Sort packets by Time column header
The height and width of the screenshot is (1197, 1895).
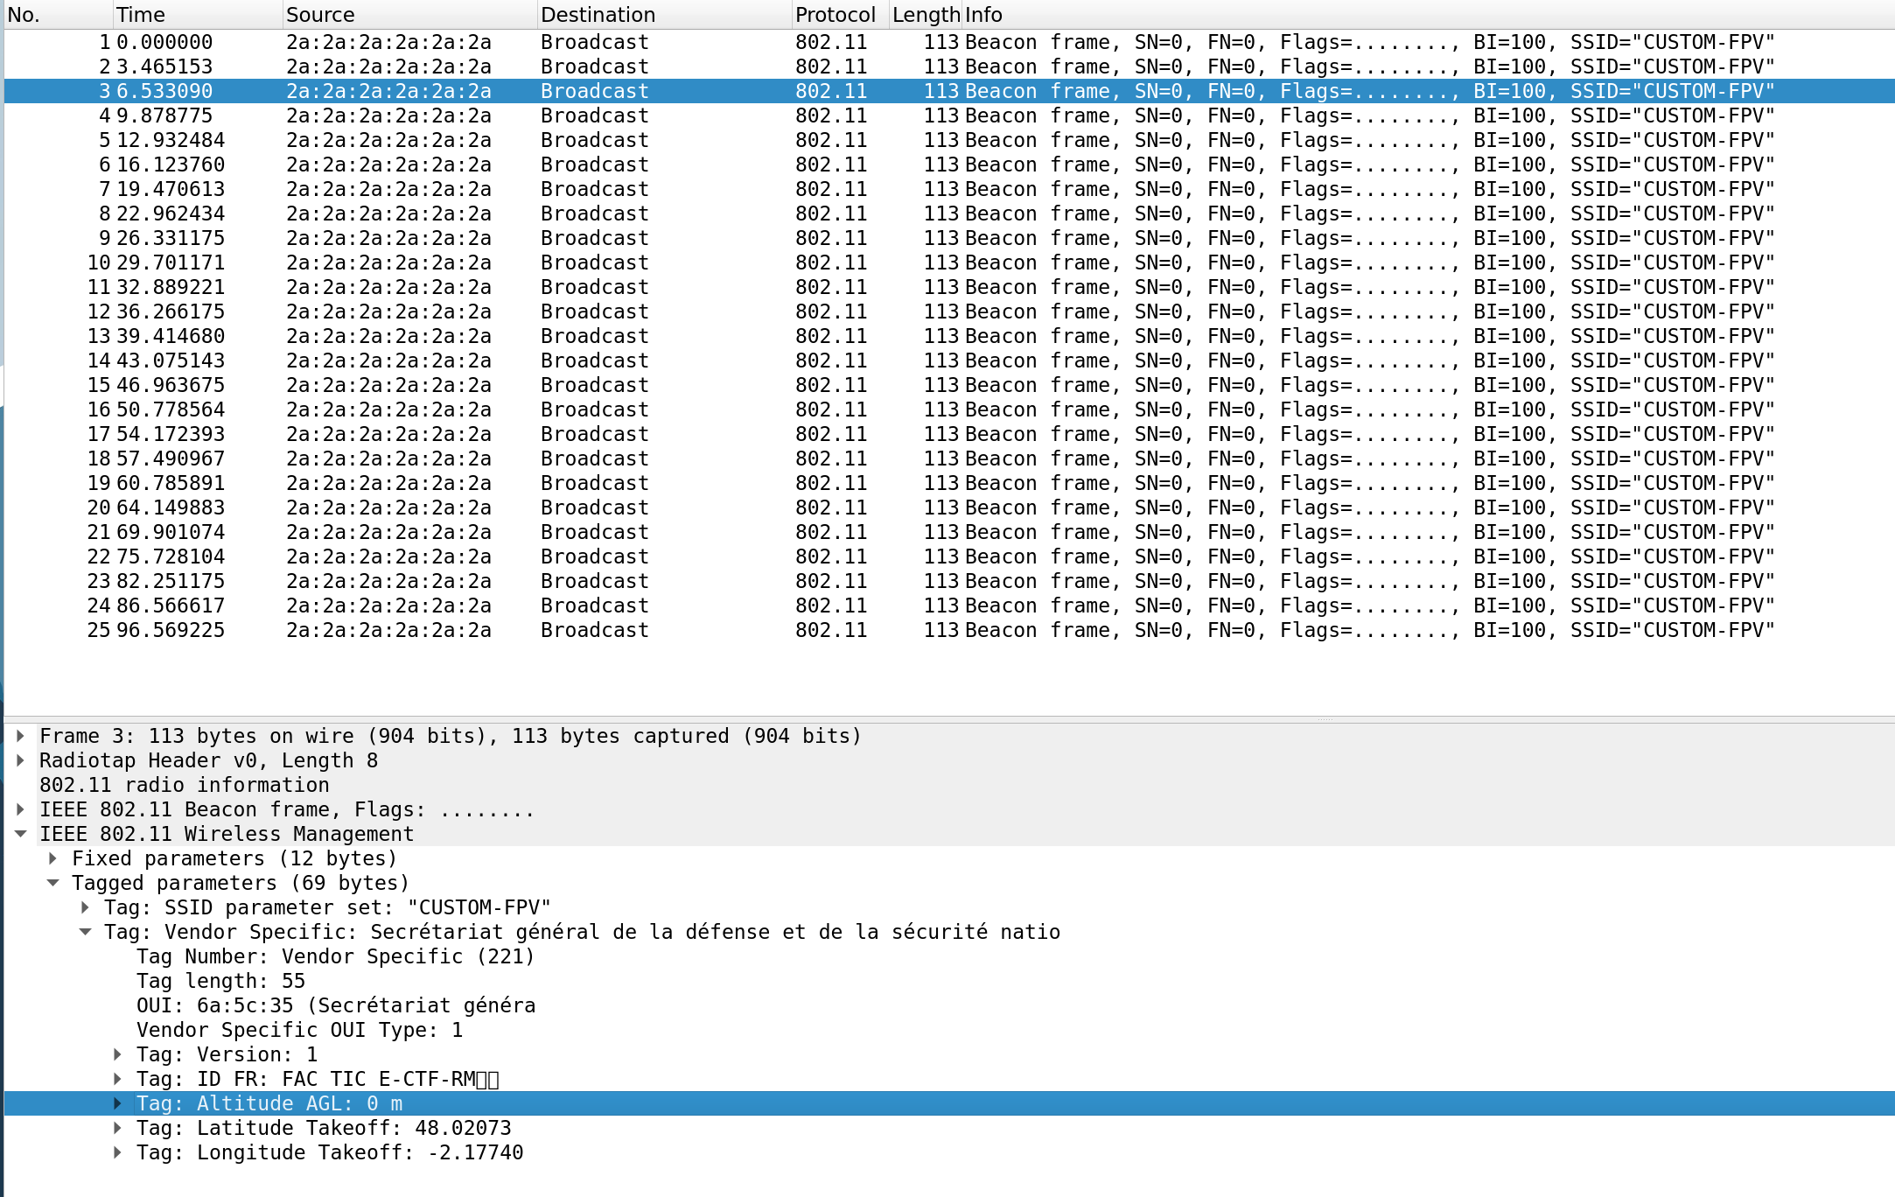point(140,15)
